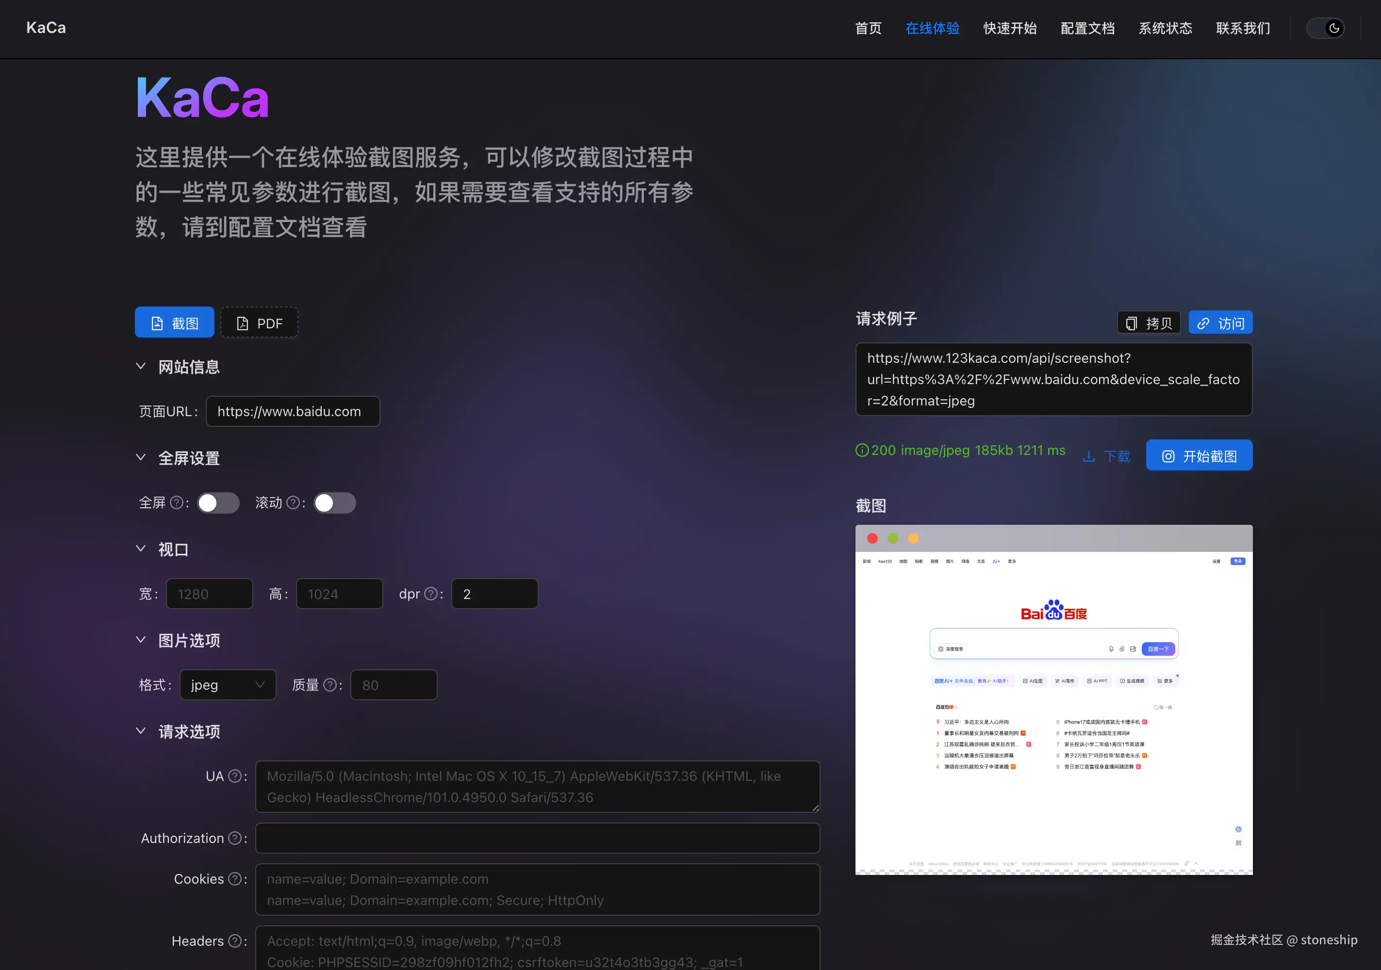This screenshot has height=970, width=1381.
Task: Click the quality help question-mark icon
Action: click(x=329, y=685)
